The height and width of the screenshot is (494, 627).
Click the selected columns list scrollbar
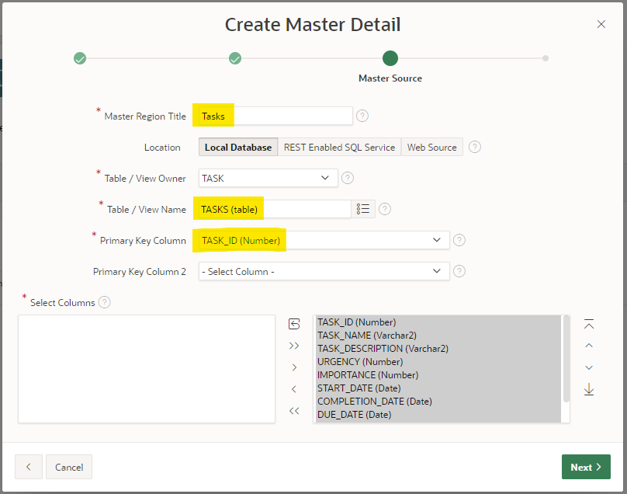566,359
